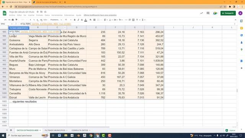Open the horizontal align dropdown
The width and height of the screenshot is (245, 138).
click(x=106, y=20)
